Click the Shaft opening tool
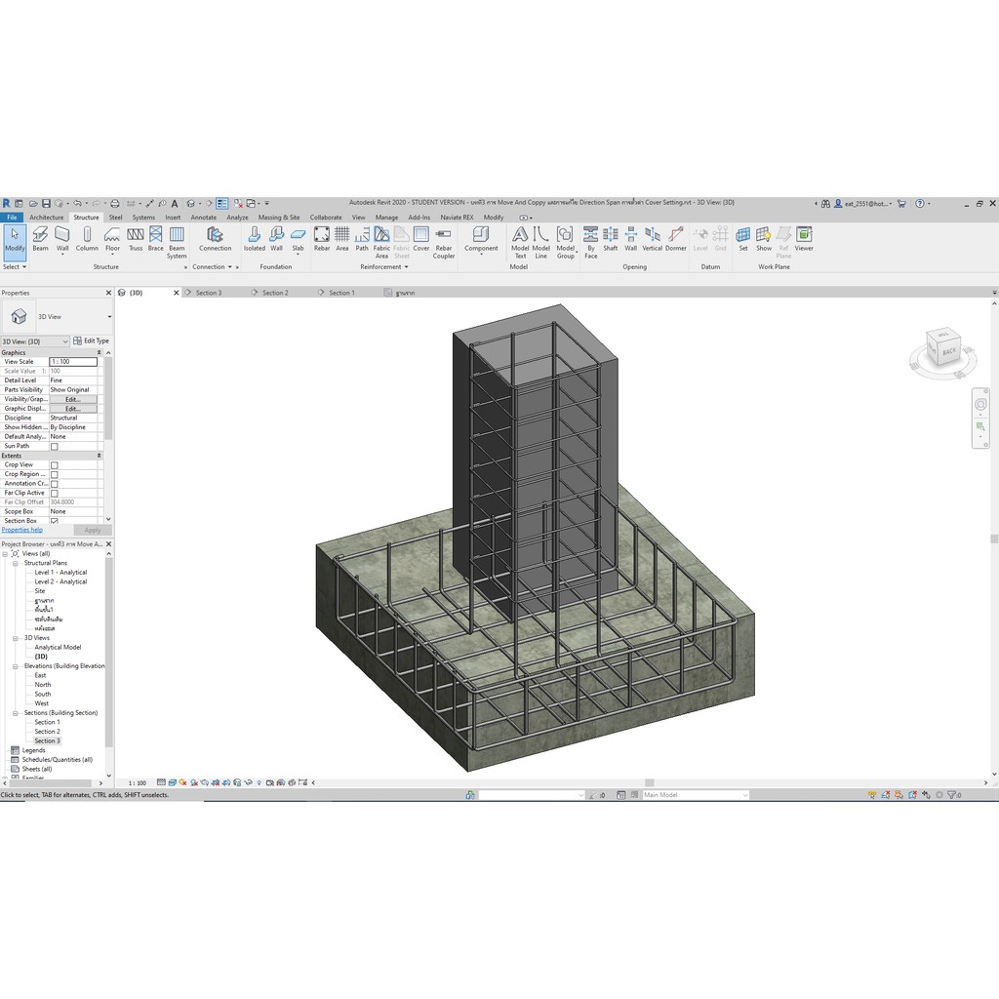Screen dimensions: 999x999 611,239
